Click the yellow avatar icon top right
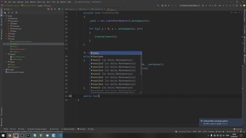This screenshot has height=138, width=246. tap(244, 5)
